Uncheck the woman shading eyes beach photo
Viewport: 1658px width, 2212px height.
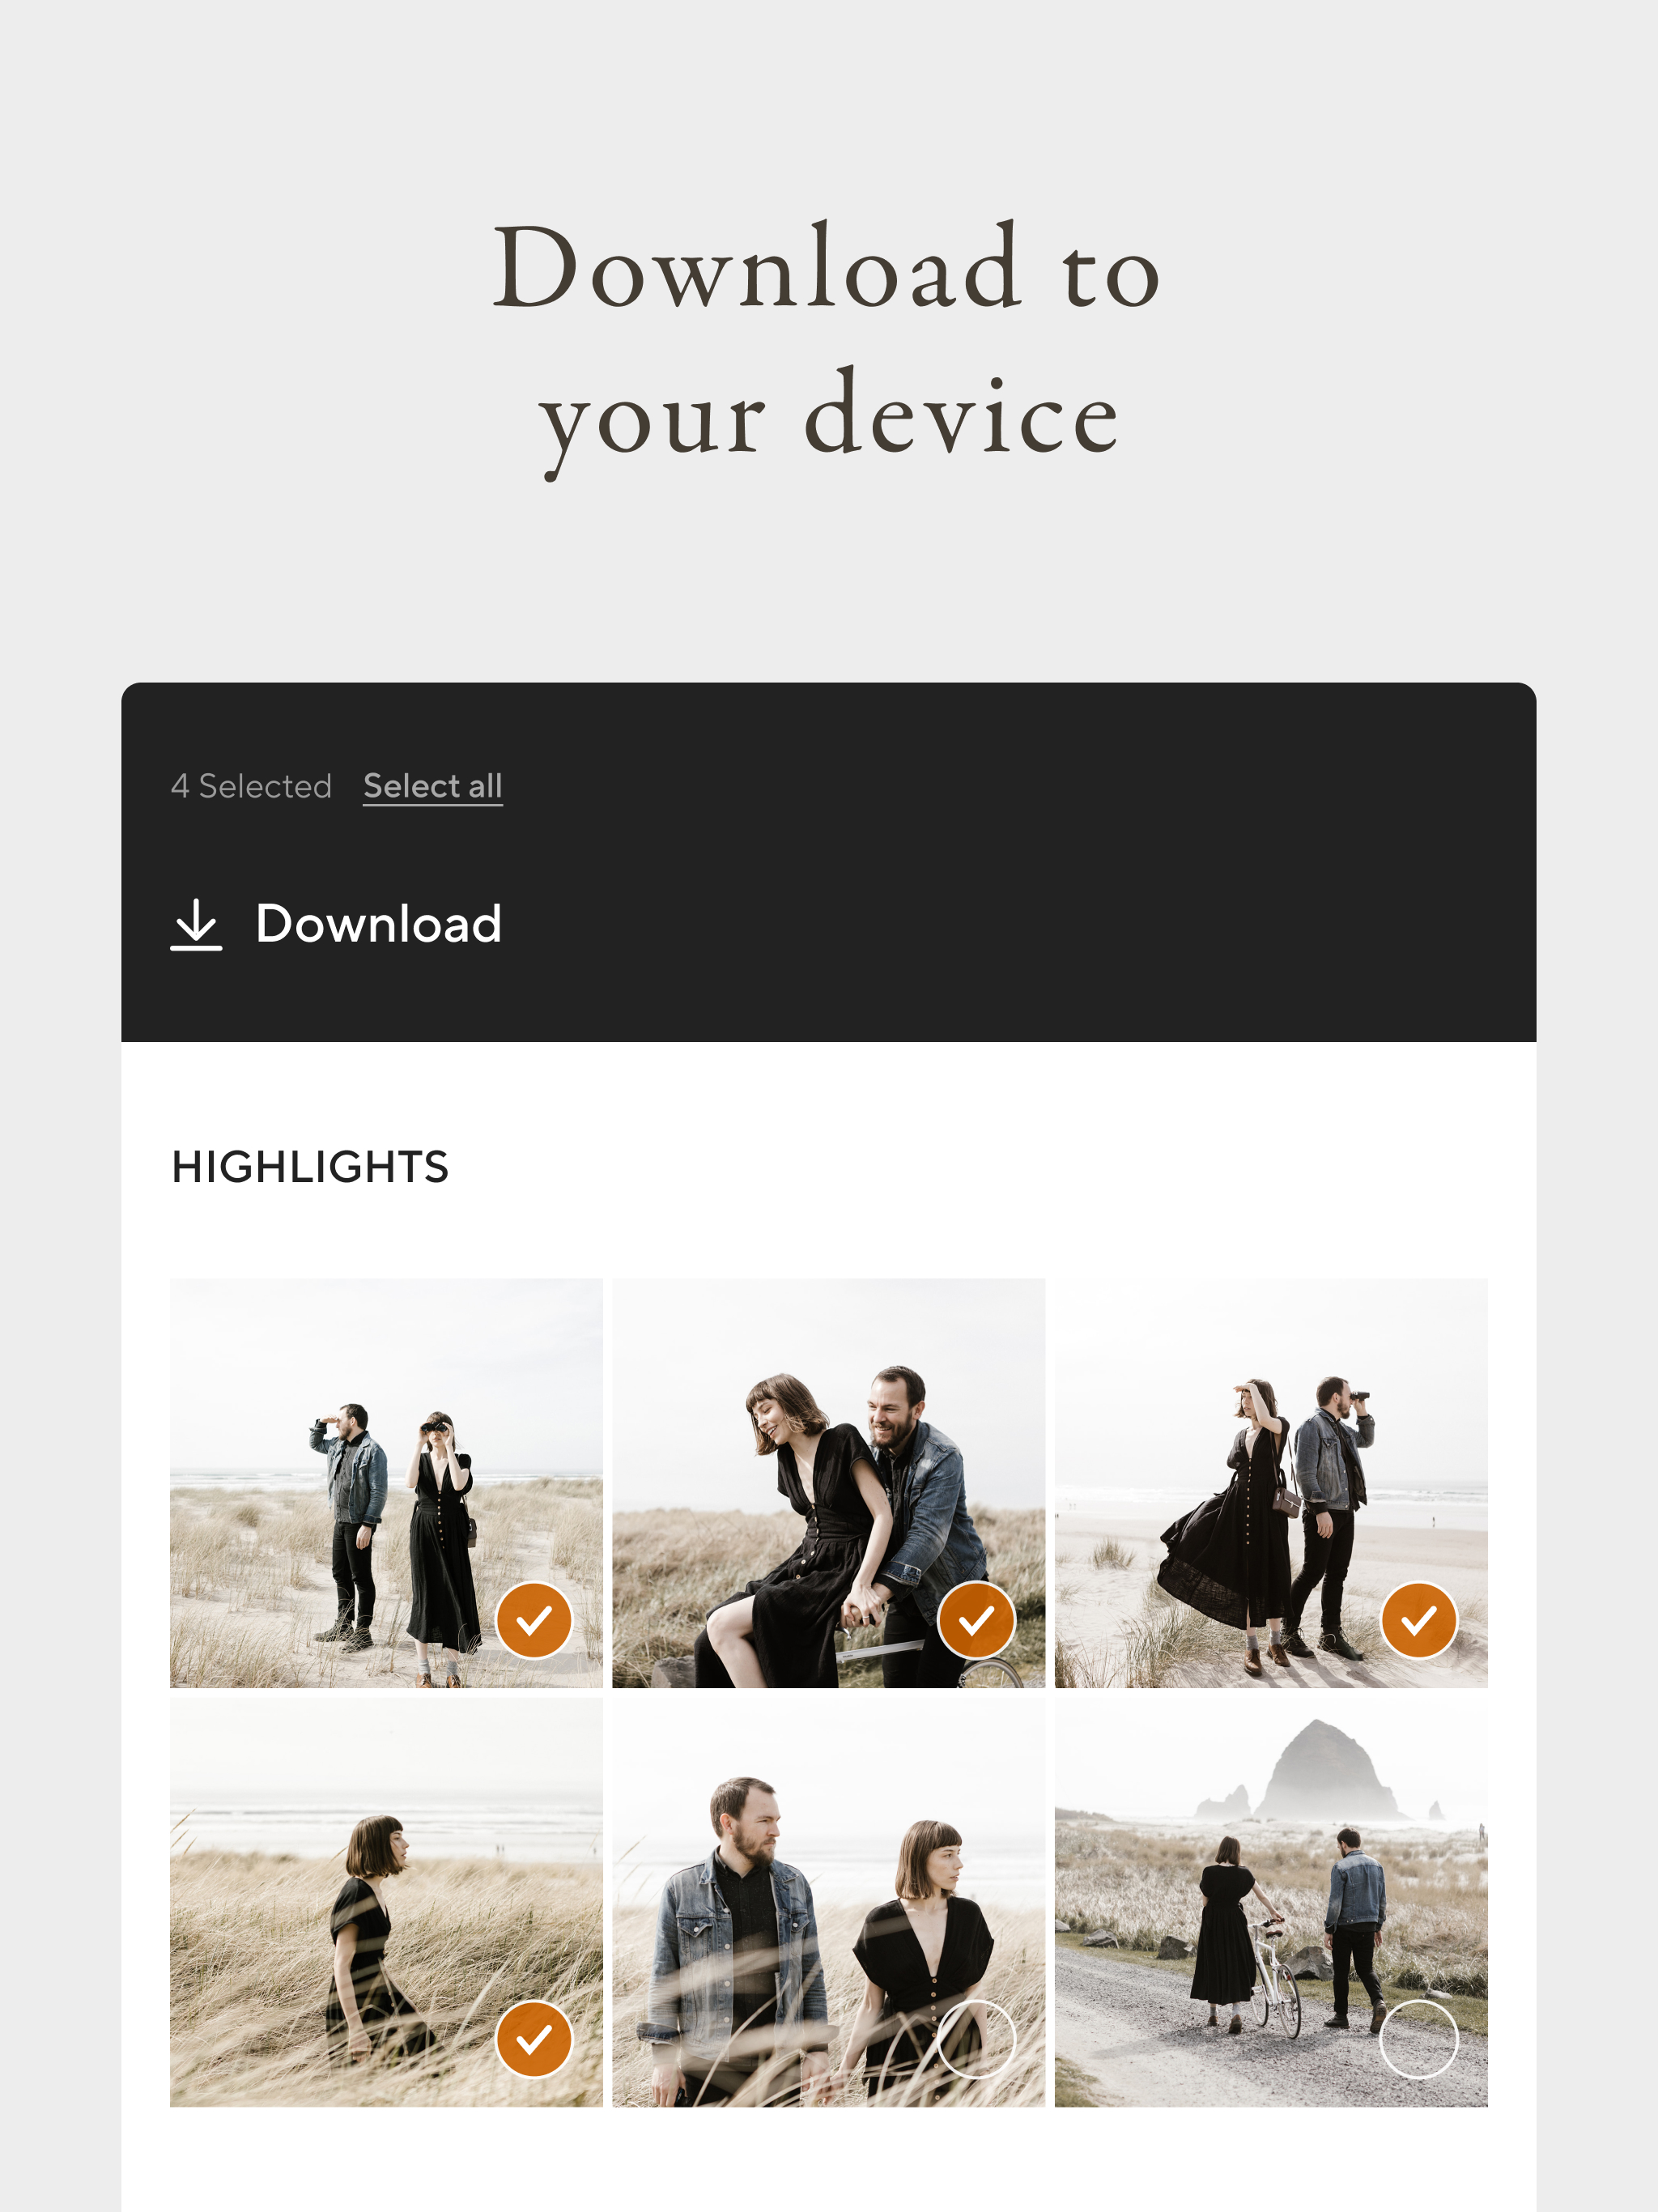[x=1419, y=1620]
